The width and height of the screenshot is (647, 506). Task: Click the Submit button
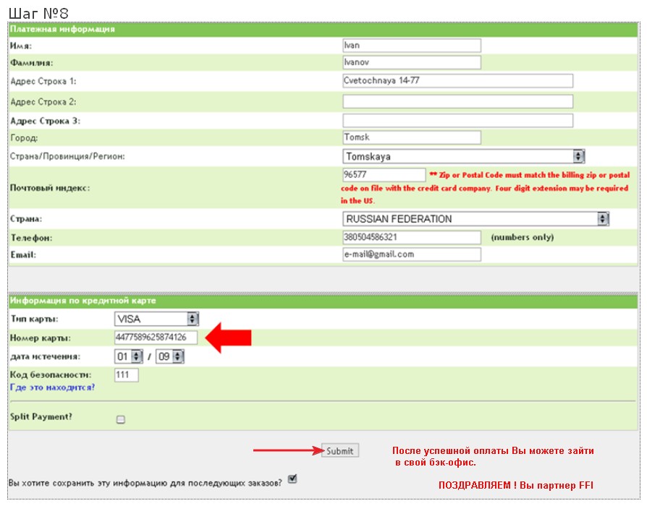coord(339,451)
